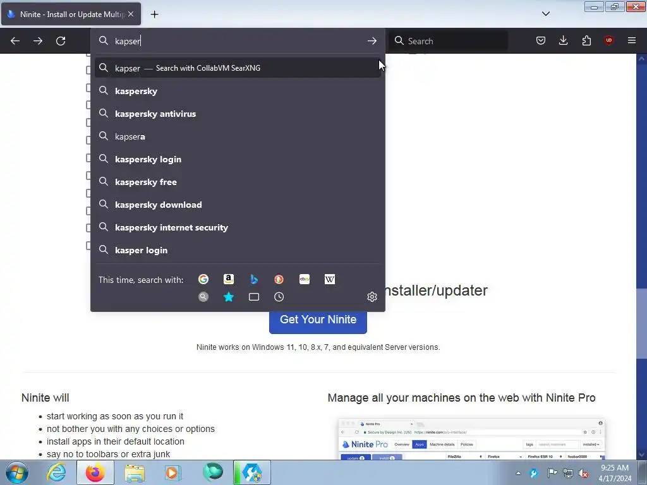Viewport: 647px width, 485px height.
Task: Search open tabs using the tab icon
Action: pyautogui.click(x=254, y=297)
